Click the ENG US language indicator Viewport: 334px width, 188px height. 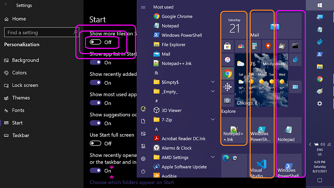pyautogui.click(x=319, y=152)
